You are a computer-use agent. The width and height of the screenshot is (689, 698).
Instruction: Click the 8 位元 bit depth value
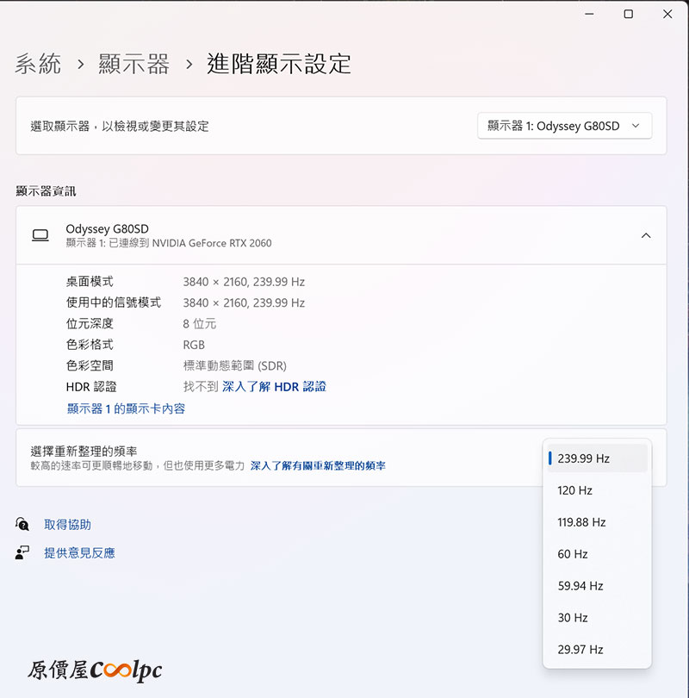point(200,324)
